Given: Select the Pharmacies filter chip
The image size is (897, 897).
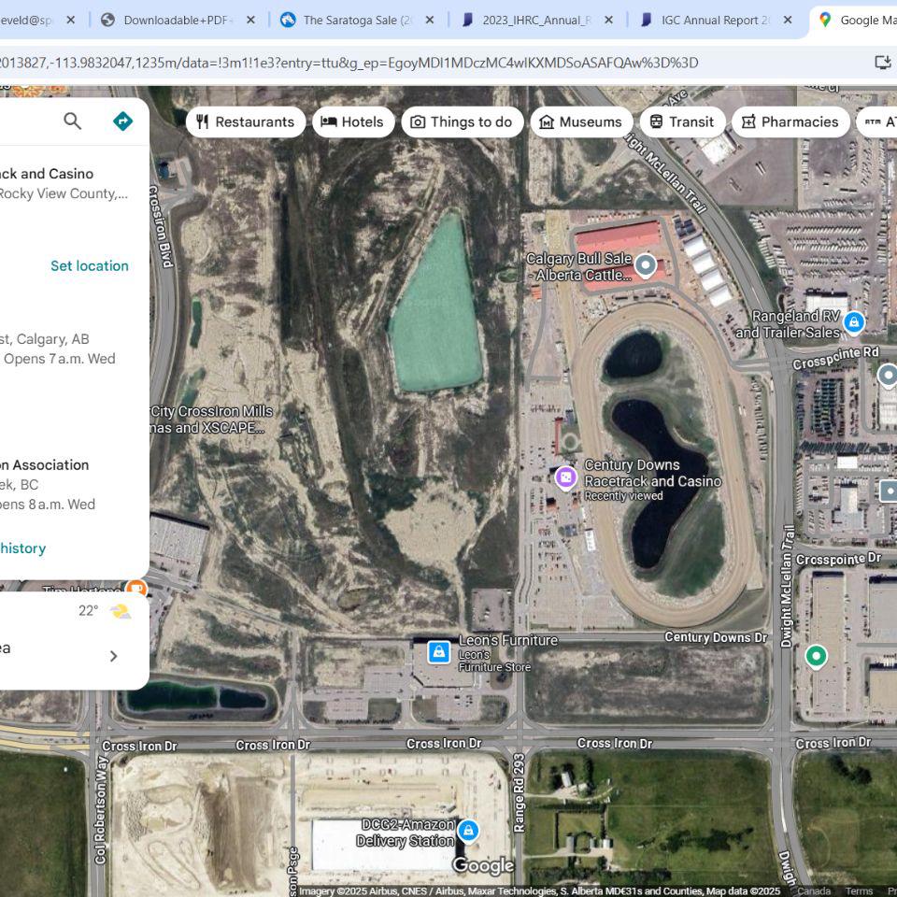Looking at the screenshot, I should pyautogui.click(x=790, y=121).
